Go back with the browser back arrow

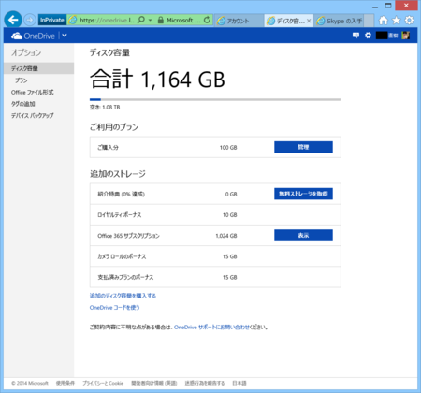point(13,20)
